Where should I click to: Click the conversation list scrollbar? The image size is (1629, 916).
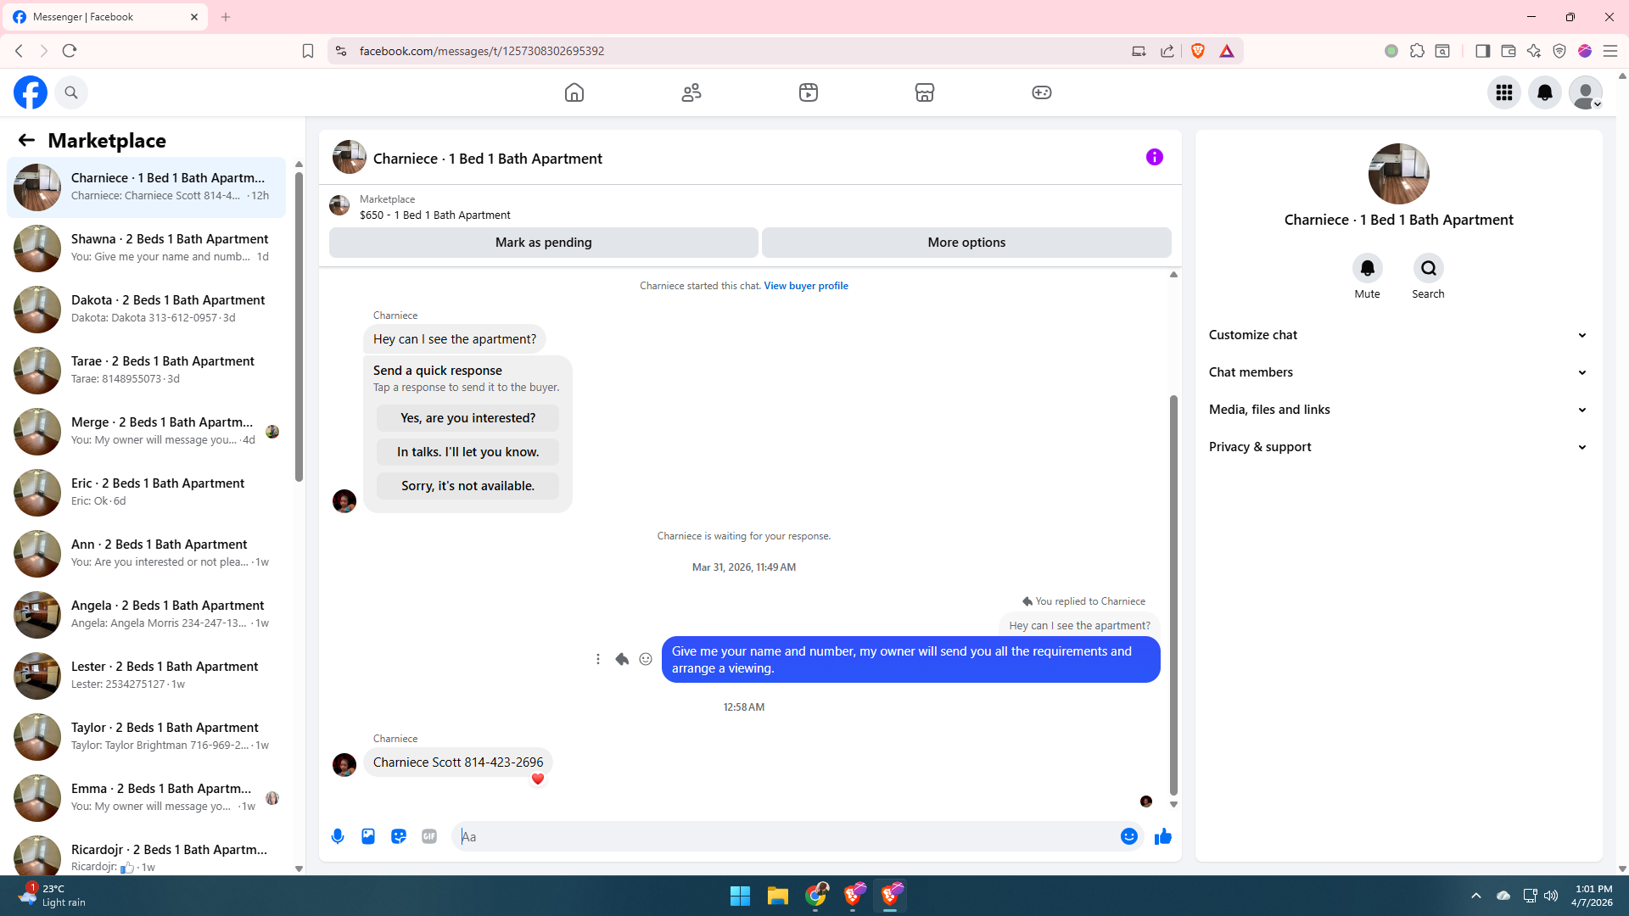tap(299, 327)
